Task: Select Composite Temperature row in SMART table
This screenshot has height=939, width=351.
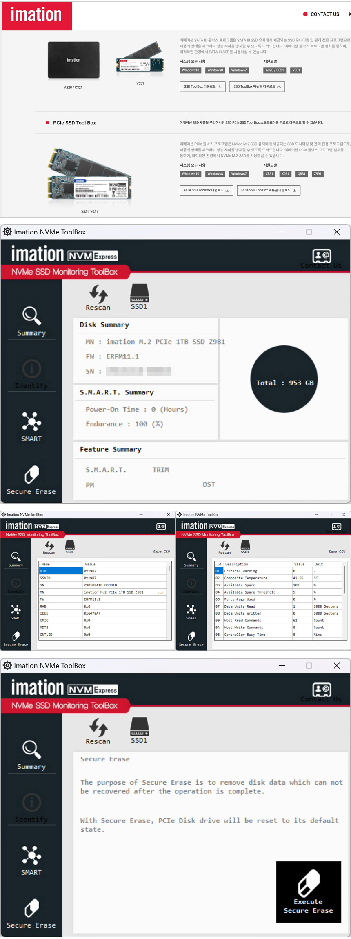Action: pos(257,578)
